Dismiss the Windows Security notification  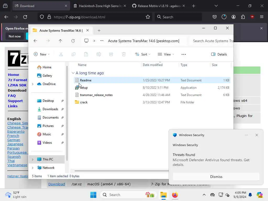216,177
